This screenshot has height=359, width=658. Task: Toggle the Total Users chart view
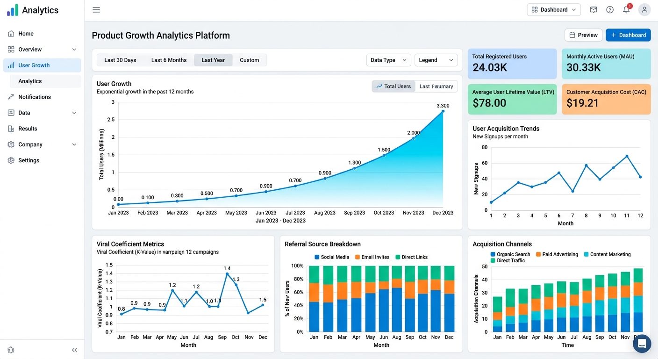point(393,86)
